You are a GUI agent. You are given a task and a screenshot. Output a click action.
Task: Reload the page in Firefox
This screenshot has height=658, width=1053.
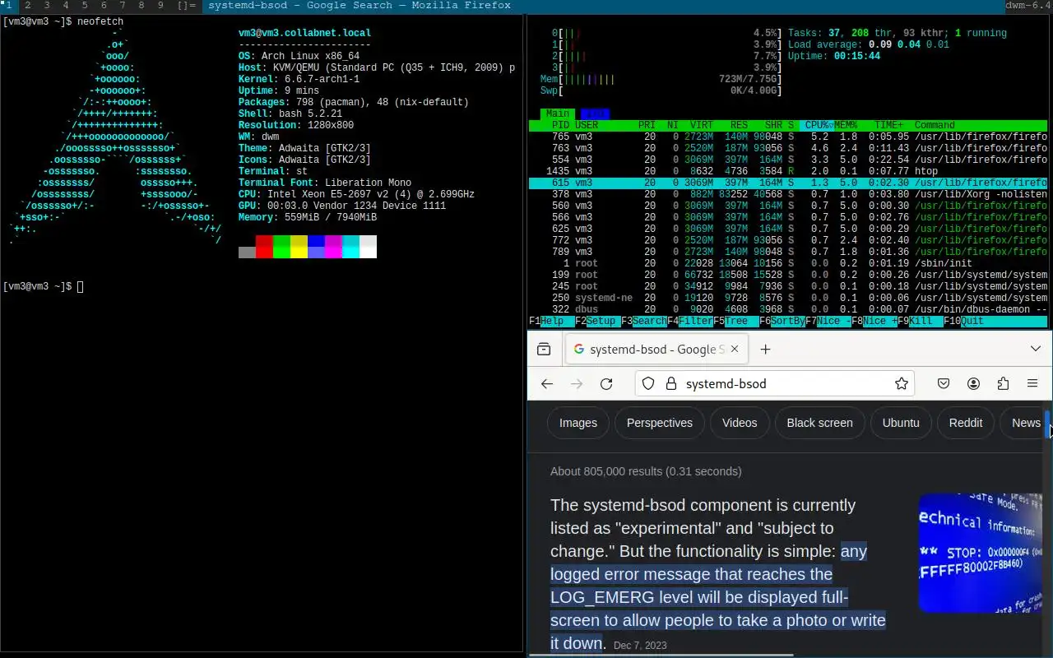coord(606,384)
